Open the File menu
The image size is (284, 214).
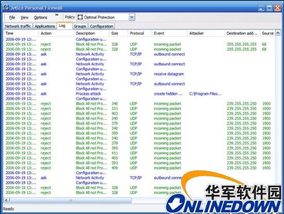click(x=12, y=18)
